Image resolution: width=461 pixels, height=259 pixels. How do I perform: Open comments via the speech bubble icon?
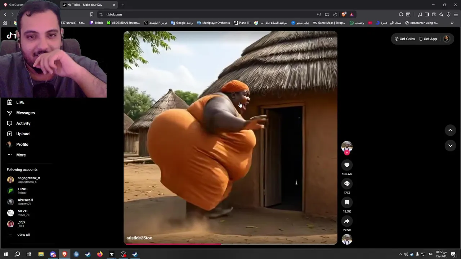[x=347, y=183]
